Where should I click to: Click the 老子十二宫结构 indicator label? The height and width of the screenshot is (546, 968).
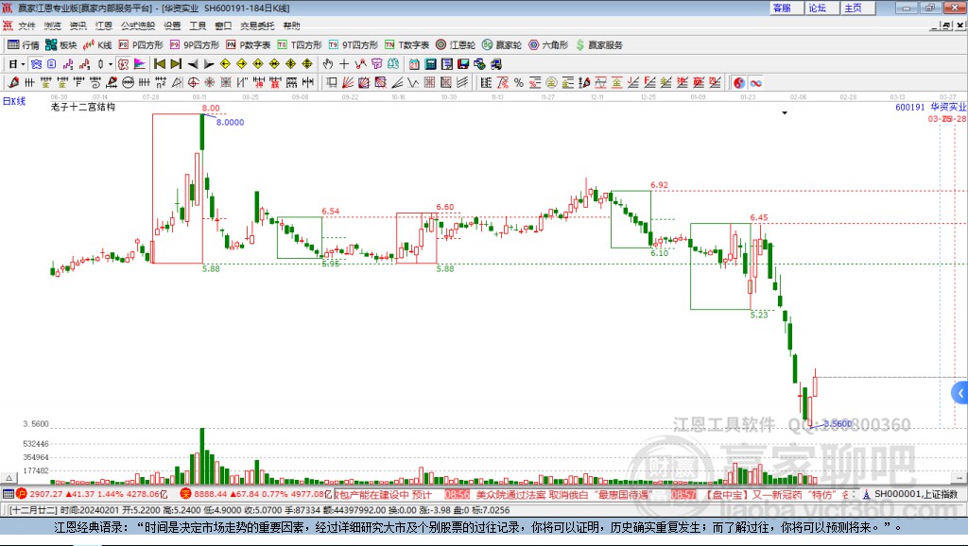pos(83,107)
